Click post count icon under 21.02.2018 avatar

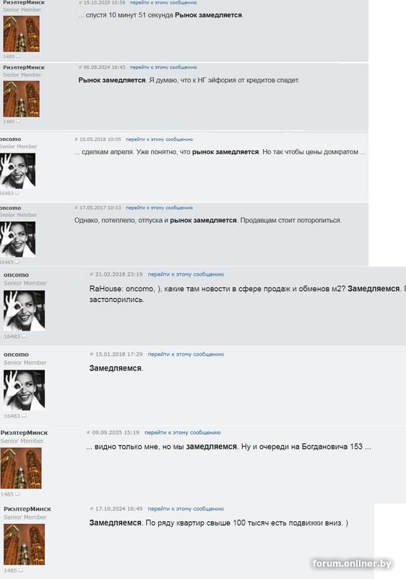pyautogui.click(x=24, y=337)
